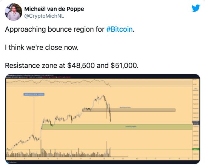This screenshot has width=205, height=167.
Task: Click the 'Mar' date on time axis
Action: (x=137, y=159)
